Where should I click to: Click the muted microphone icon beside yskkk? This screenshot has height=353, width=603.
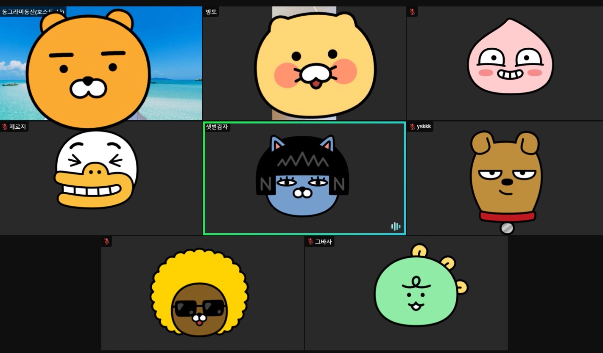pyautogui.click(x=412, y=127)
